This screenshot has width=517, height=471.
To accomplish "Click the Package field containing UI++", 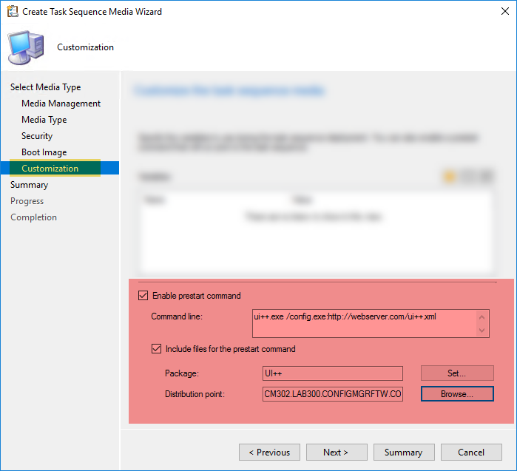I will (x=333, y=373).
